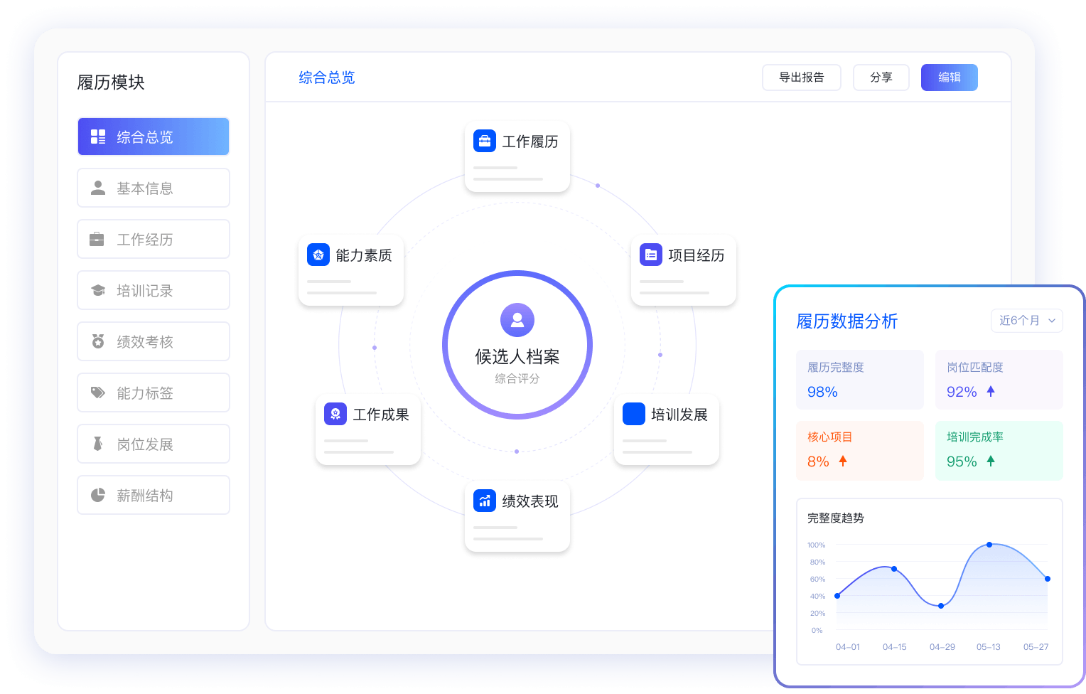Screen dimensions: 1086x694
Task: Click the 编辑 button
Action: (950, 78)
